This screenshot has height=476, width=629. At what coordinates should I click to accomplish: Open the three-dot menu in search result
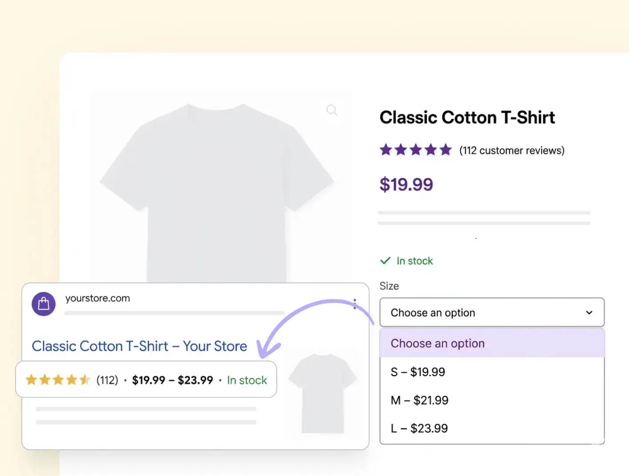coord(354,304)
